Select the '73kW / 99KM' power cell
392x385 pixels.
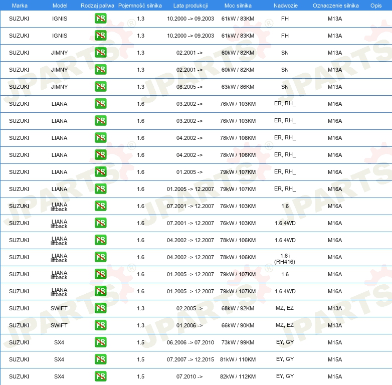[238, 342]
